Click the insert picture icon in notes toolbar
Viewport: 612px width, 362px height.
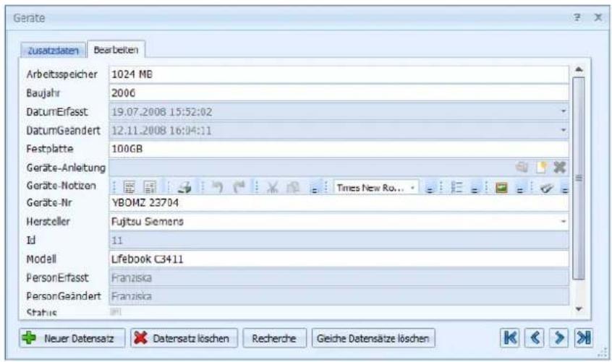click(501, 187)
